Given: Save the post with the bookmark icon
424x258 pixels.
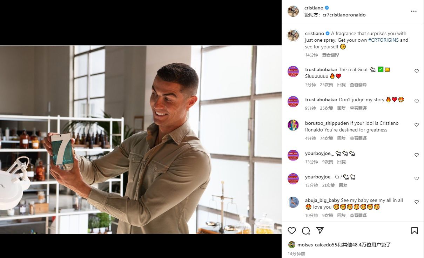Looking at the screenshot, I should 414,231.
